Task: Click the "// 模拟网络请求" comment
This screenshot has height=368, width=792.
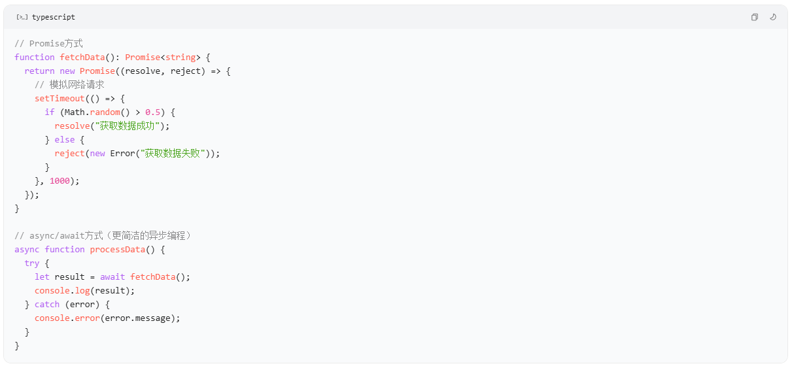Action: [x=69, y=84]
